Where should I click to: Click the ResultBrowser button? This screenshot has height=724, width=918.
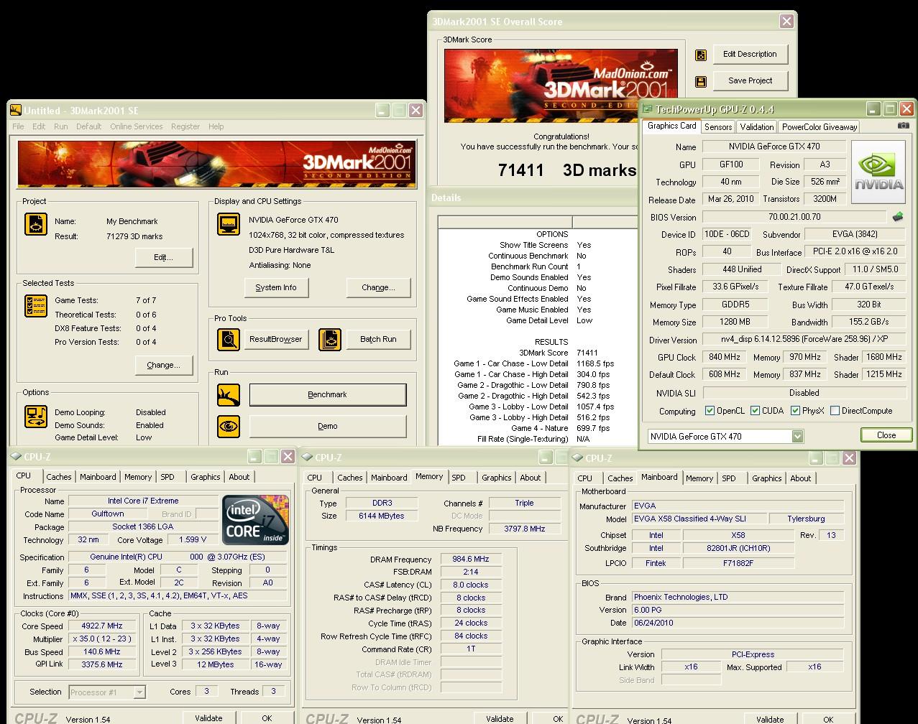coord(276,339)
